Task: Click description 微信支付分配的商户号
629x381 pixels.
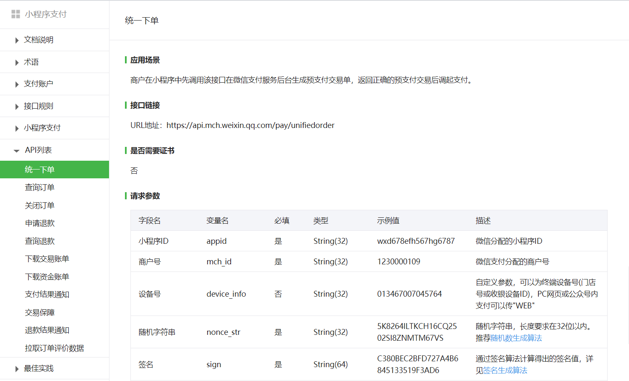Action: (x=512, y=262)
